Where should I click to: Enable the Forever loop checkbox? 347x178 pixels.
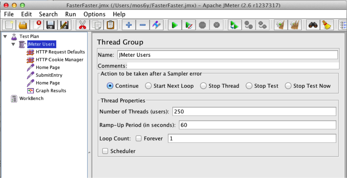pyautogui.click(x=139, y=138)
